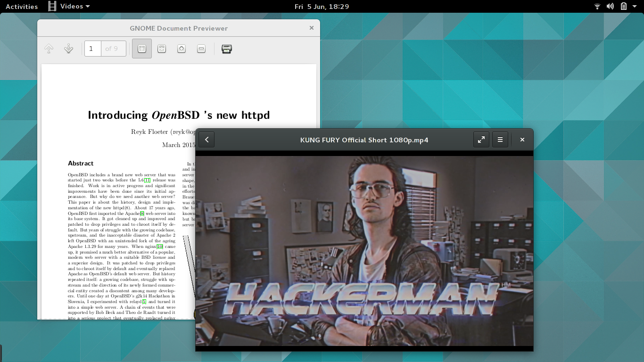Open Activities overview
Image resolution: width=644 pixels, height=362 pixels.
tap(22, 6)
